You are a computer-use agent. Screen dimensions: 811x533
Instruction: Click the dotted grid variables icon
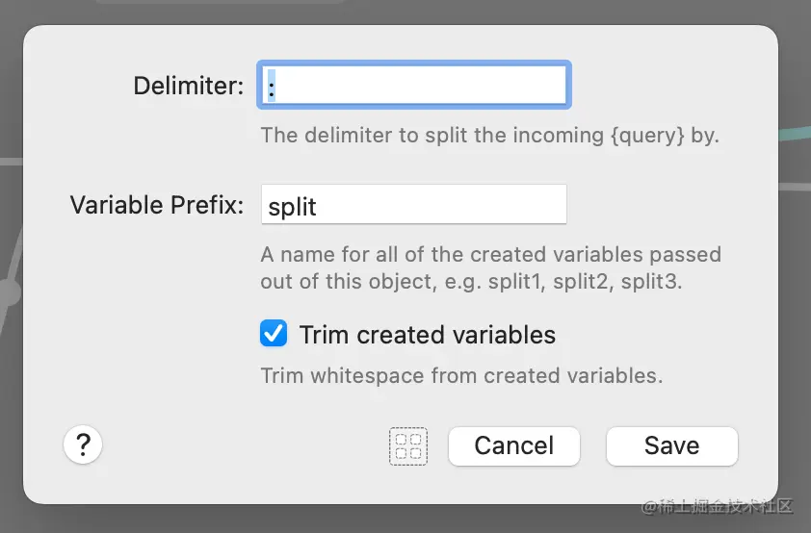(x=408, y=446)
